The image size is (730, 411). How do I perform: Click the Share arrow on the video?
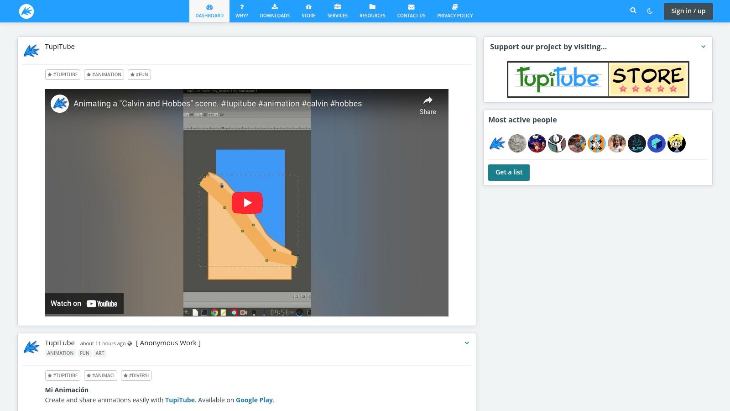coord(428,105)
